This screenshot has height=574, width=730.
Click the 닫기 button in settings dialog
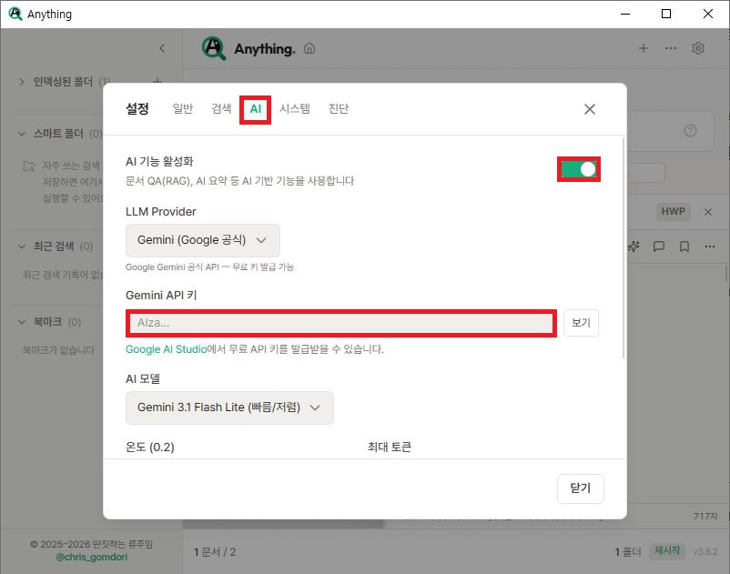[580, 488]
